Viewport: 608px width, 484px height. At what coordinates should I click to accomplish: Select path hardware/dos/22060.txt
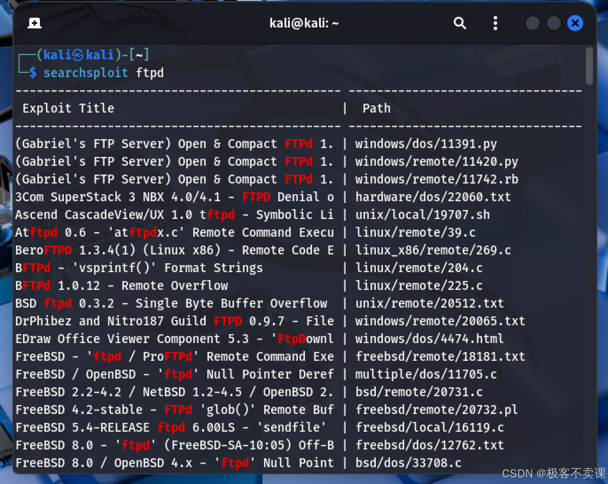click(433, 197)
